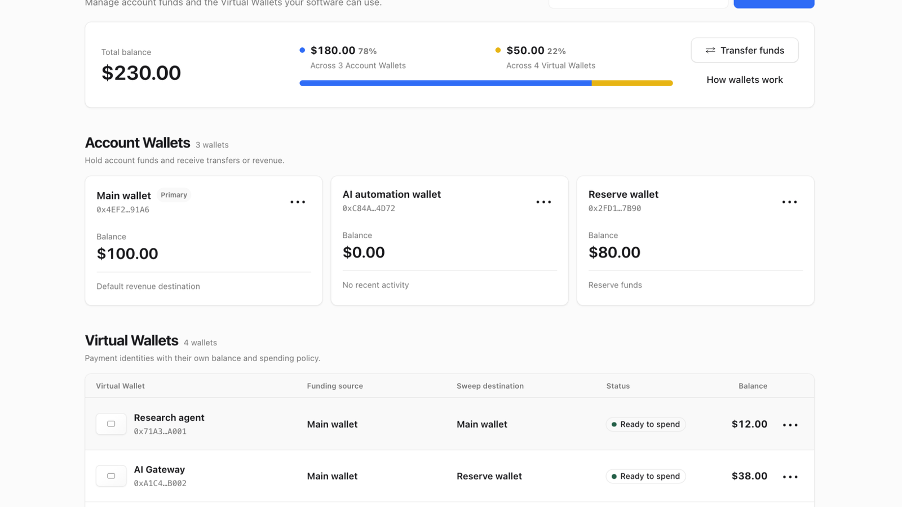Click the $38.00 AI Gateway balance
This screenshot has height=507, width=902.
[749, 476]
